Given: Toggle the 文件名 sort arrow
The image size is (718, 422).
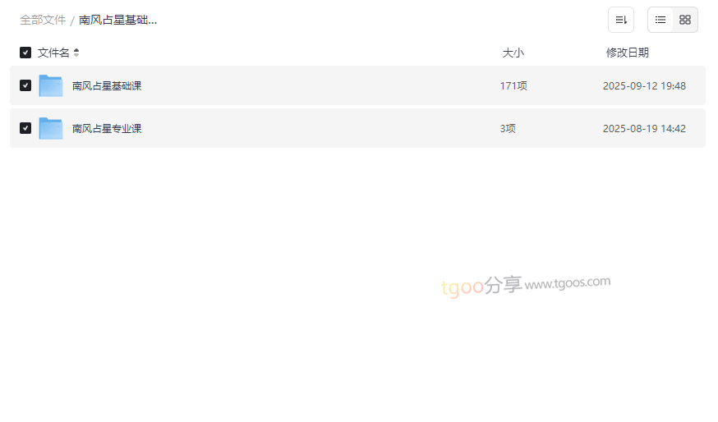Looking at the screenshot, I should click(76, 53).
